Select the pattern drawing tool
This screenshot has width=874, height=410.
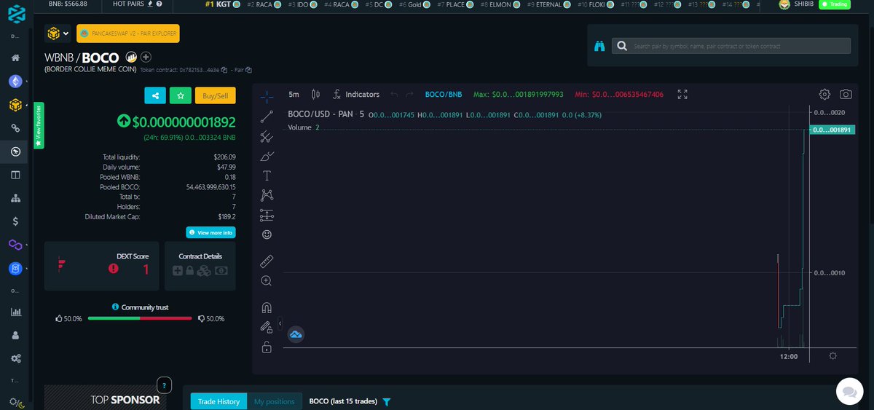tap(267, 194)
